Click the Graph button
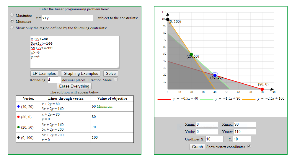This screenshot has height=157, width=292. pyautogui.click(x=197, y=147)
